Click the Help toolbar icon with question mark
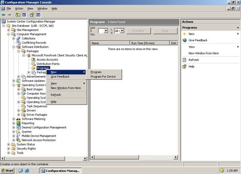The height and width of the screenshot is (174, 241). pos(32,15)
